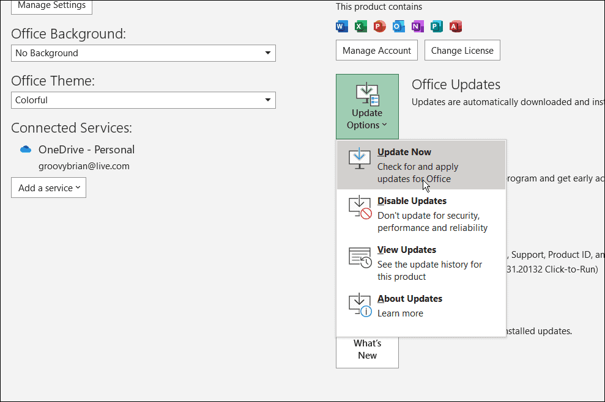Expand the Office Theme combo box

click(143, 100)
